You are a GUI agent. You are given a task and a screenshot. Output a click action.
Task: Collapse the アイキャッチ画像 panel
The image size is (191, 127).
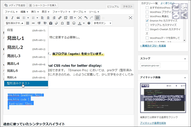tap(185, 77)
